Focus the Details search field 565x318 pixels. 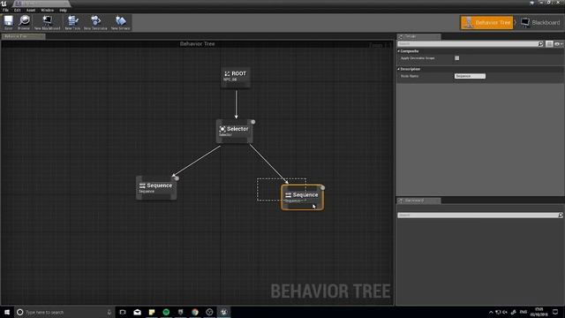coord(467,43)
